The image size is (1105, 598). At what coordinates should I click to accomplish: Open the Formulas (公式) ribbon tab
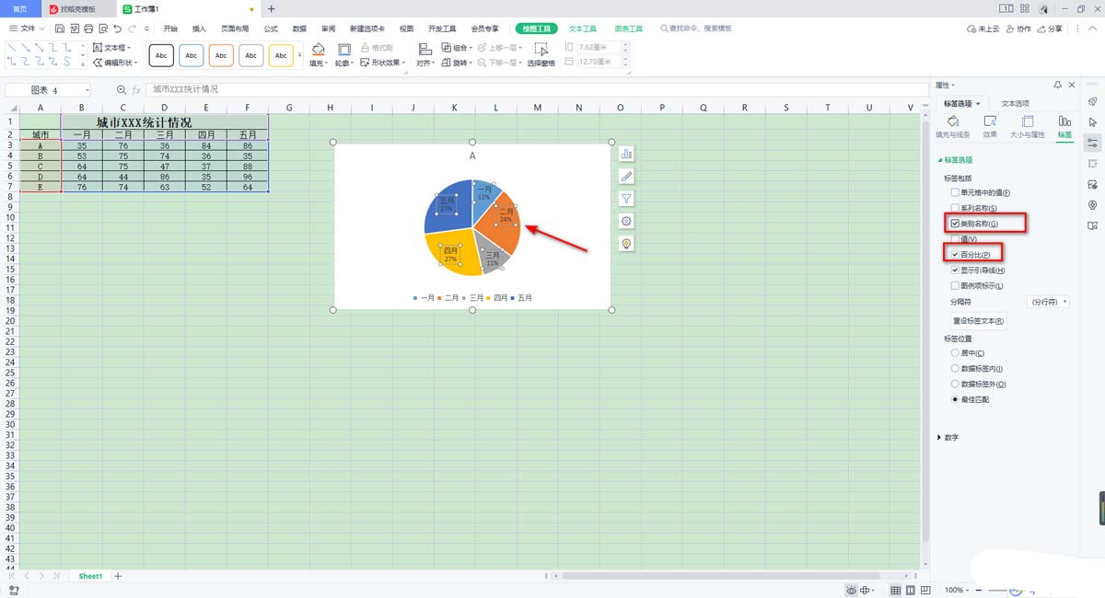[271, 29]
